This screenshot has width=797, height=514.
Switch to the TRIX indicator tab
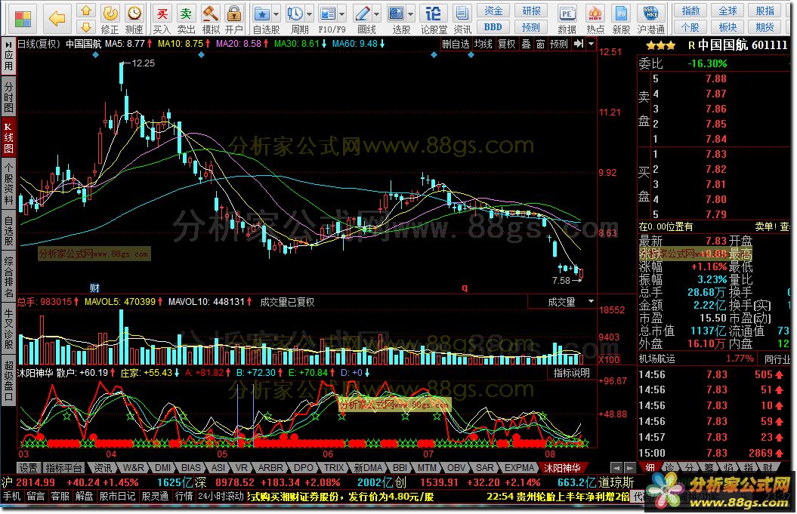(334, 467)
